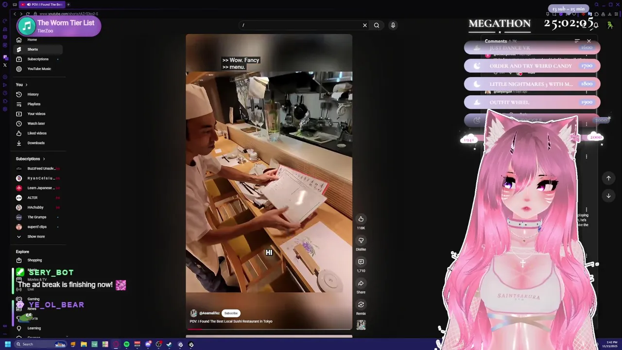Remix this Short
This screenshot has width=622, height=350.
tap(361, 304)
